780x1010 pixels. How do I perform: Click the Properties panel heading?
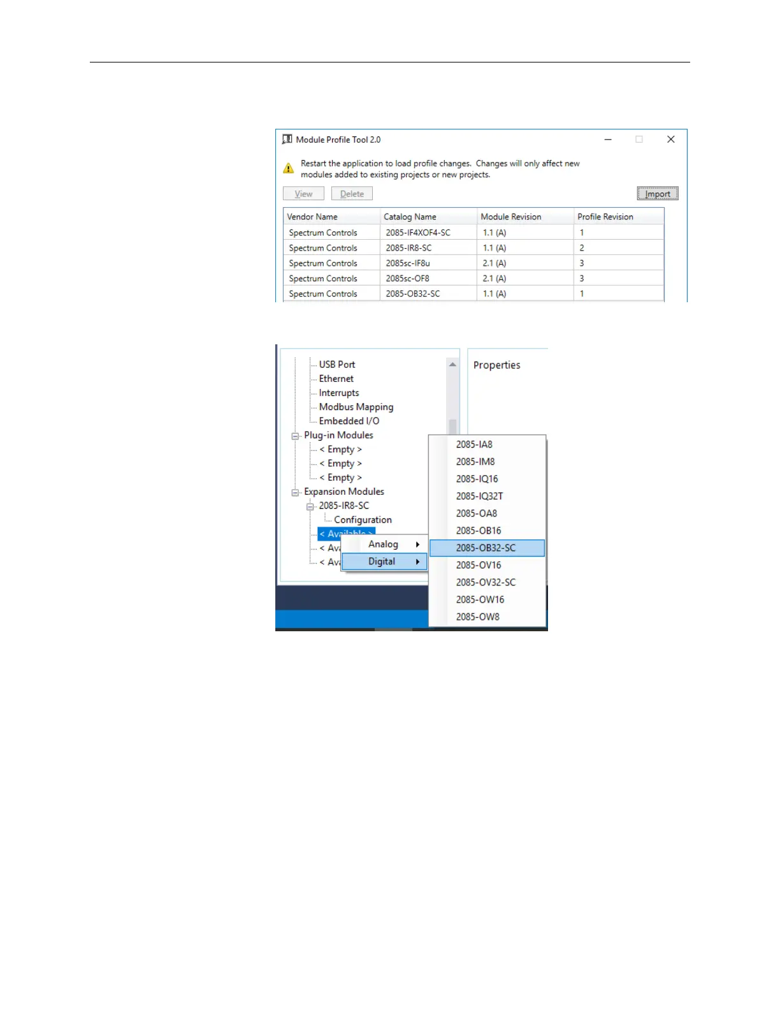497,365
